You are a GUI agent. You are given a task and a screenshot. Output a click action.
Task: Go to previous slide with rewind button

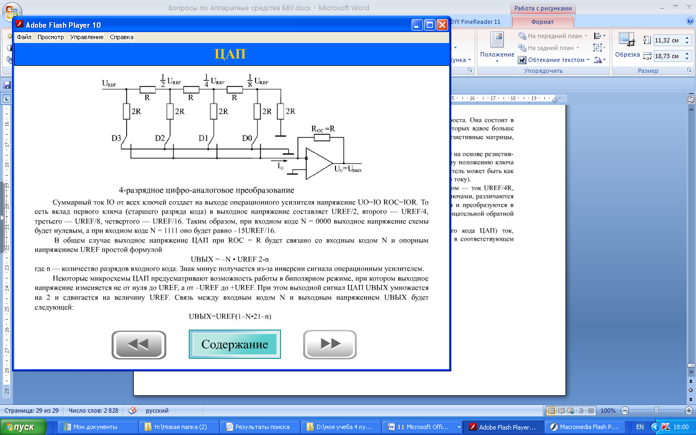point(139,345)
